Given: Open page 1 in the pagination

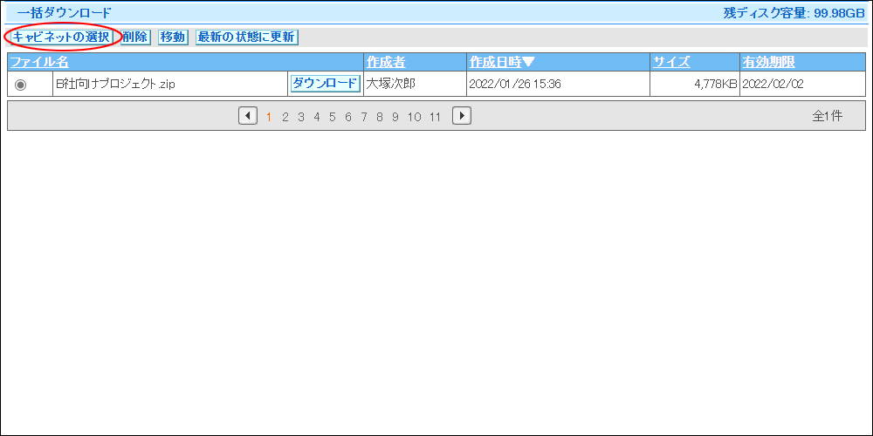Looking at the screenshot, I should [x=269, y=117].
